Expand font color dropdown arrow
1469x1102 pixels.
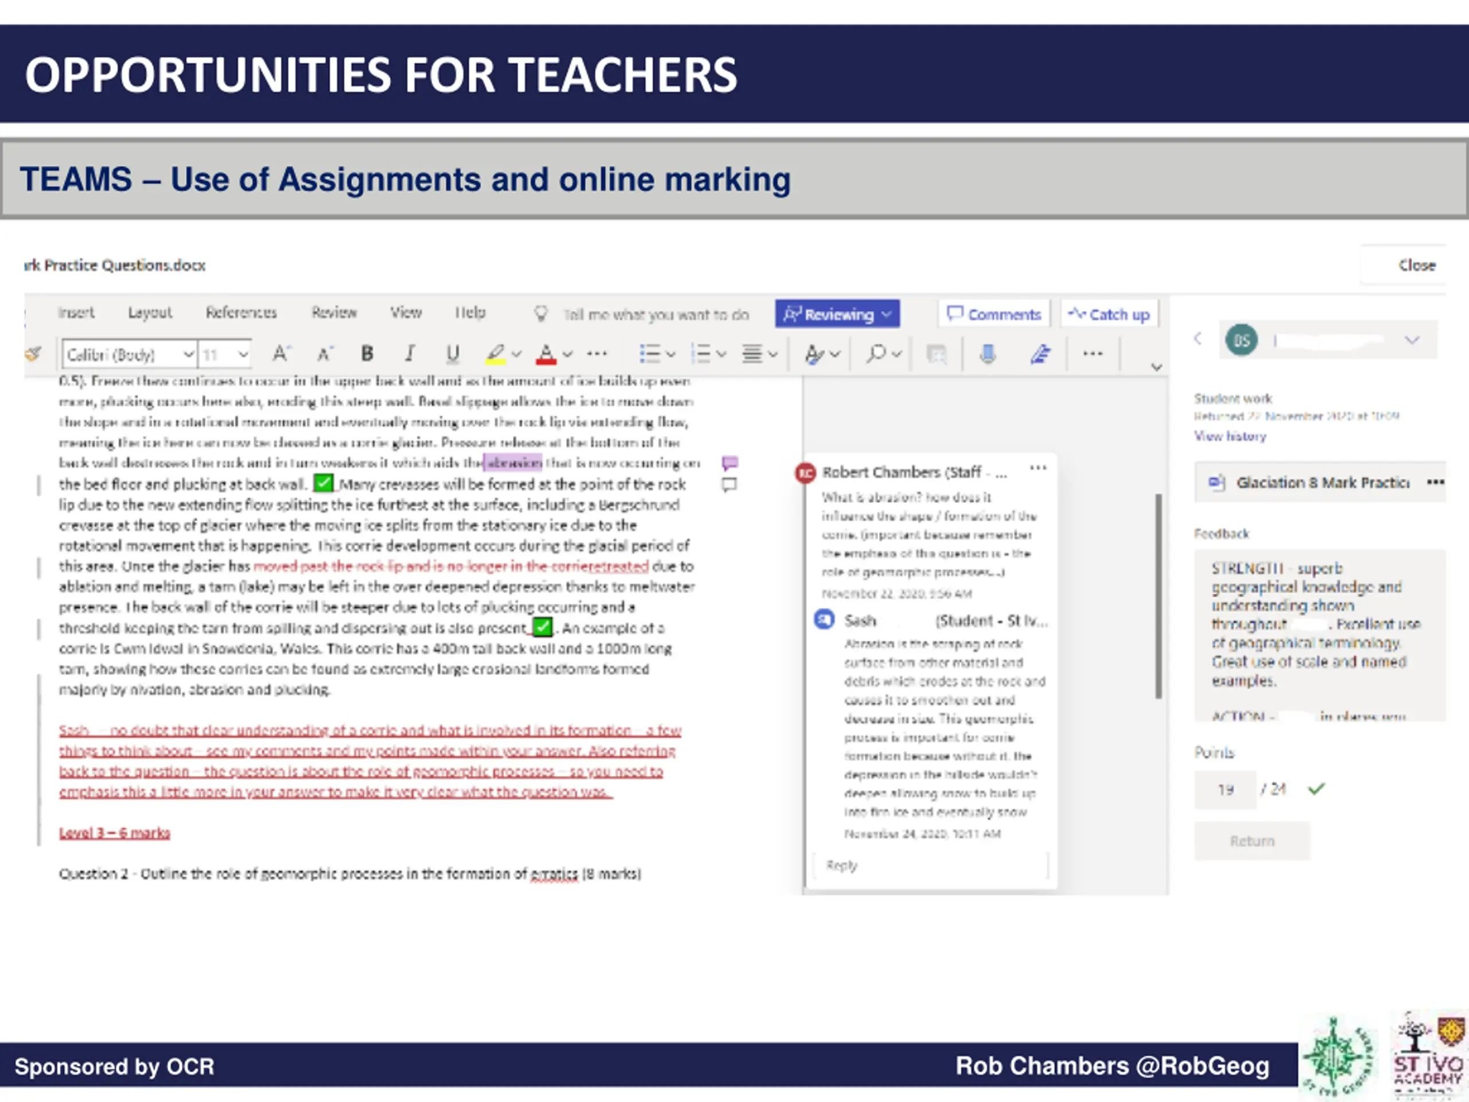pyautogui.click(x=567, y=354)
